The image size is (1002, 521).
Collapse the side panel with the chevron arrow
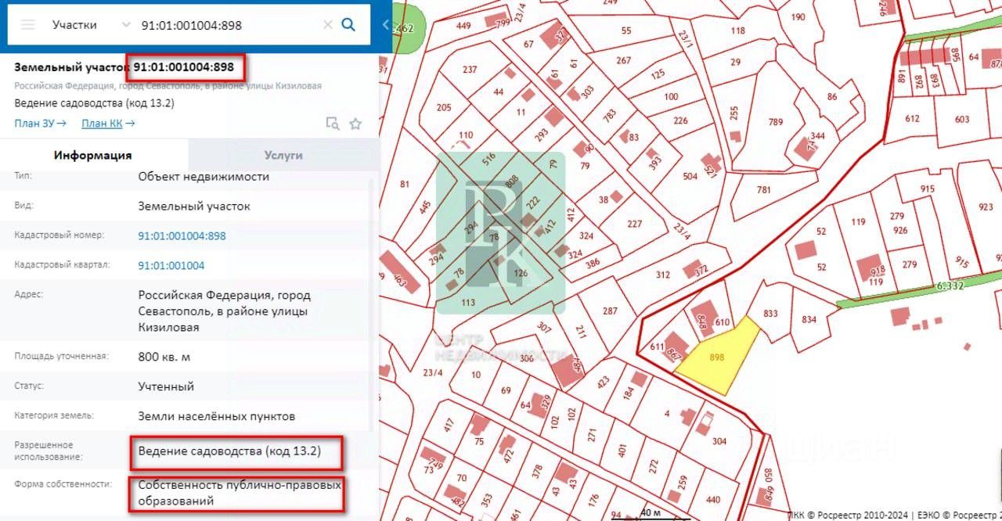tap(385, 24)
